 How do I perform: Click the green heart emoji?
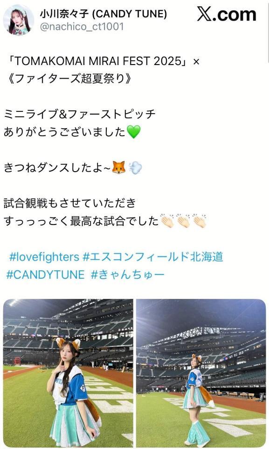coord(134,132)
